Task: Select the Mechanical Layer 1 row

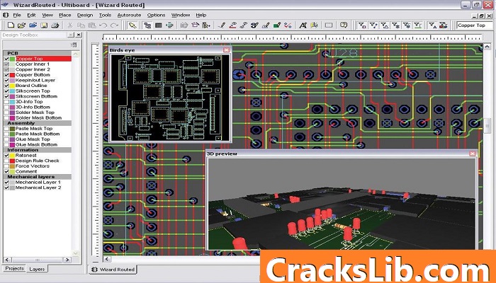Action: pyautogui.click(x=38, y=183)
